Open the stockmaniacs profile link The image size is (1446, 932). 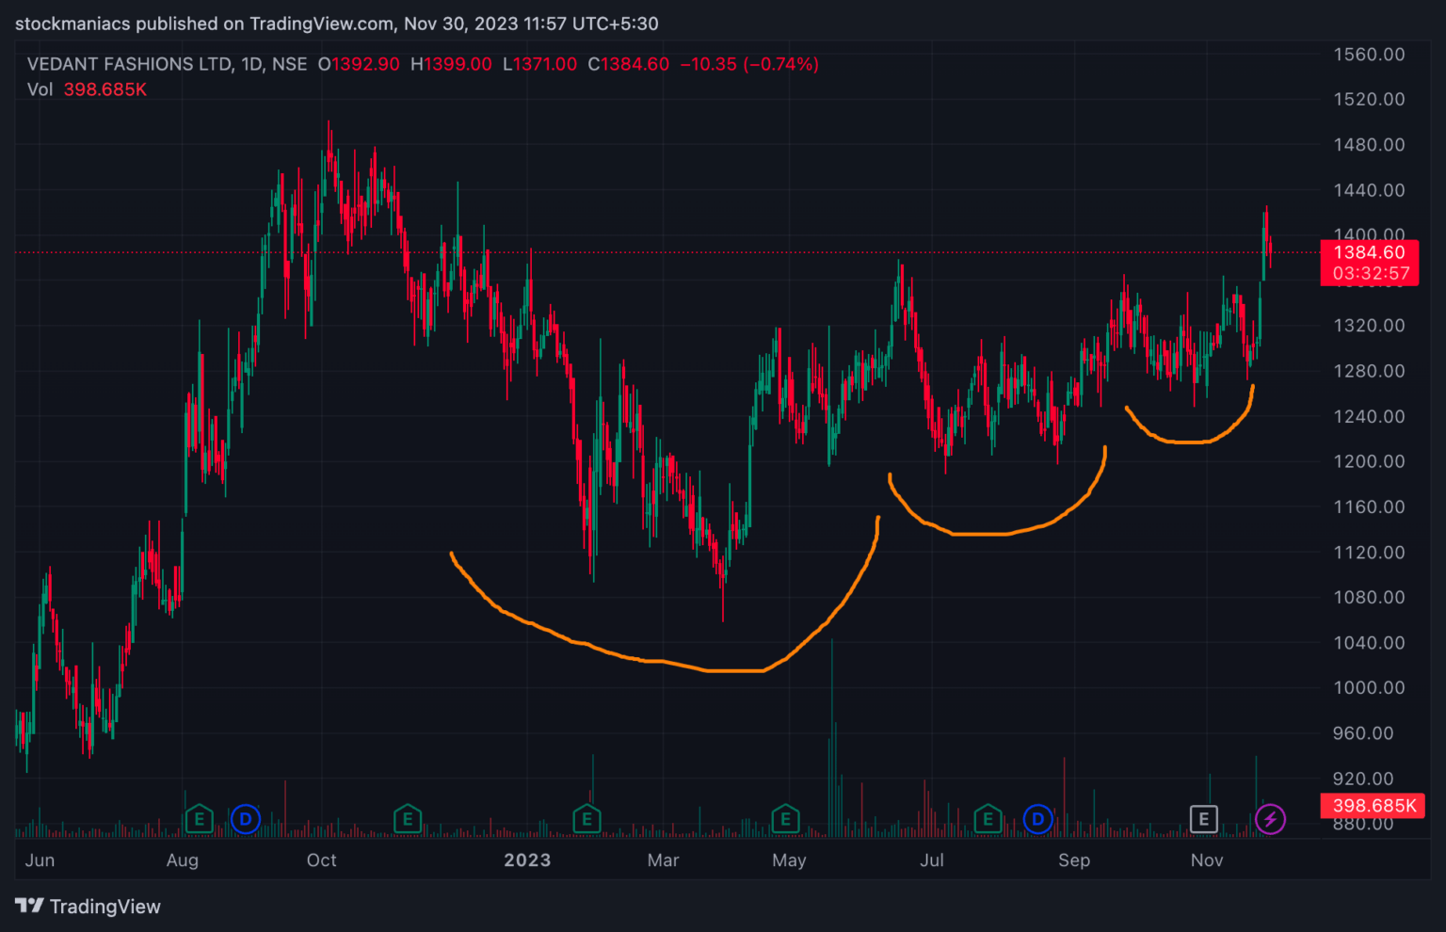click(68, 24)
